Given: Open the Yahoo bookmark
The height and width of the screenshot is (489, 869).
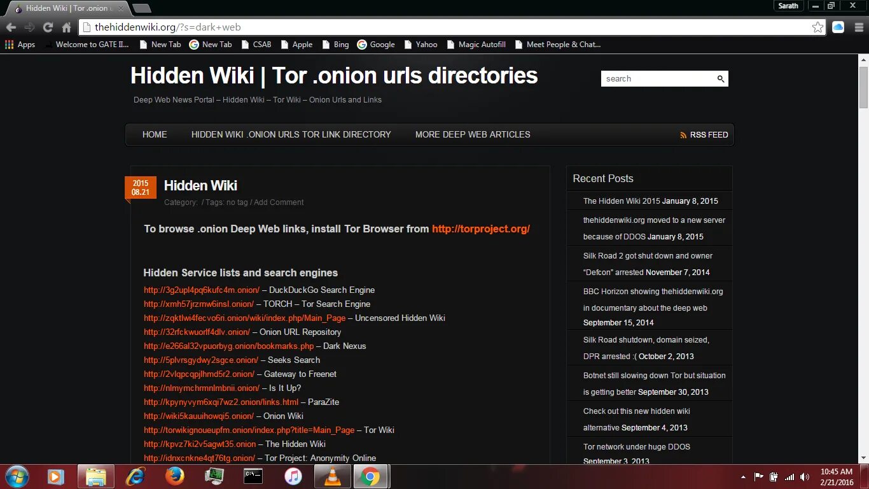Looking at the screenshot, I should (x=420, y=45).
